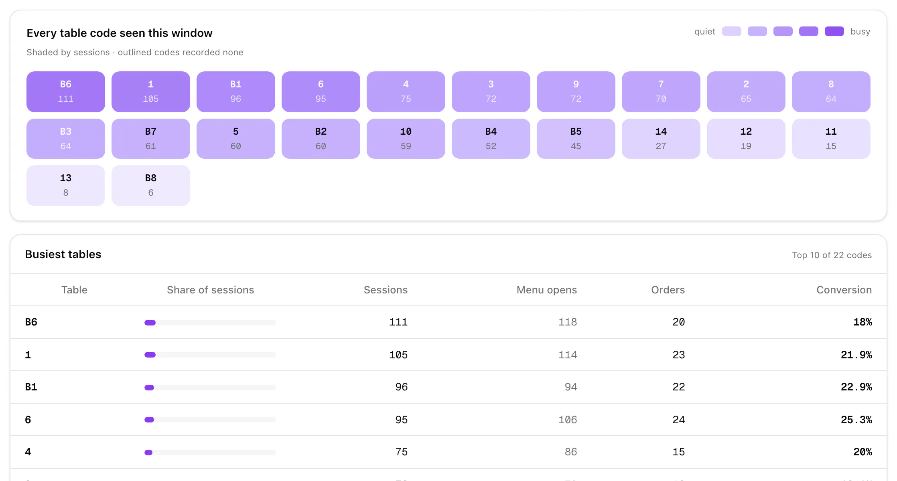Sort by the Sessions column header
Viewport: 897px width, 481px height.
[x=386, y=290]
